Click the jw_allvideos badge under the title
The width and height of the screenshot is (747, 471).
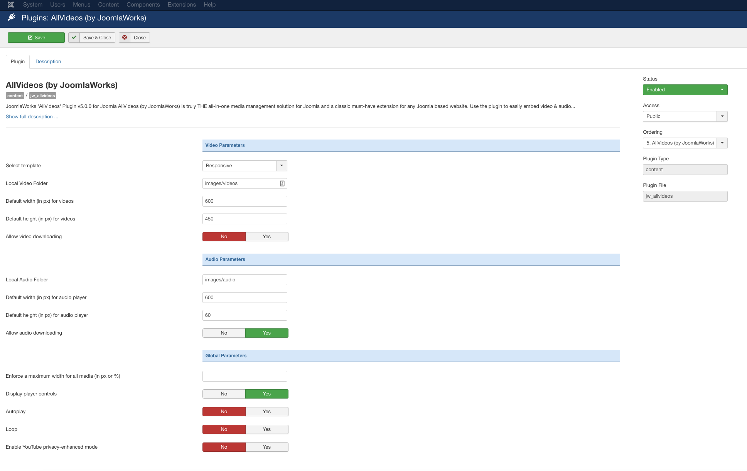click(42, 96)
